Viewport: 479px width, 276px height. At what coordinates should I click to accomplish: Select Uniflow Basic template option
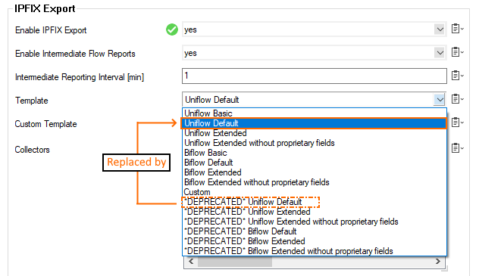[315, 113]
